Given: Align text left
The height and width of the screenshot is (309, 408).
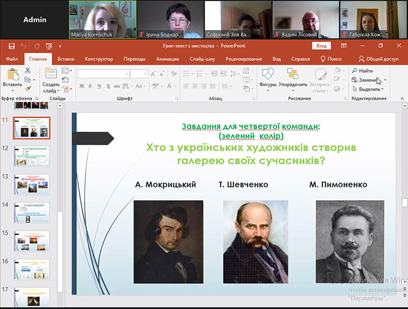Looking at the screenshot, I should coord(186,86).
